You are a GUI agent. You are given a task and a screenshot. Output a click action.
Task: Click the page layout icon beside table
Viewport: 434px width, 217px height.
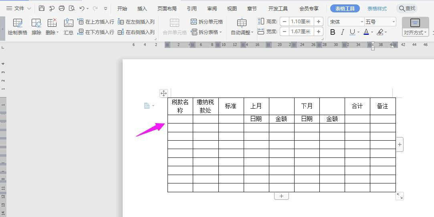tap(147, 106)
